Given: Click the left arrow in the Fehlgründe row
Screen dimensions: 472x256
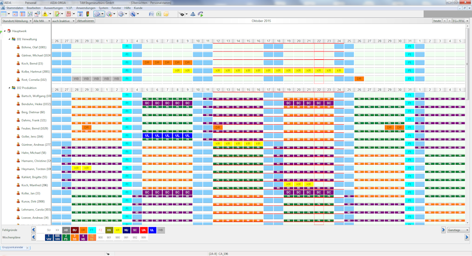Looking at the screenshot, I should tap(34, 230).
